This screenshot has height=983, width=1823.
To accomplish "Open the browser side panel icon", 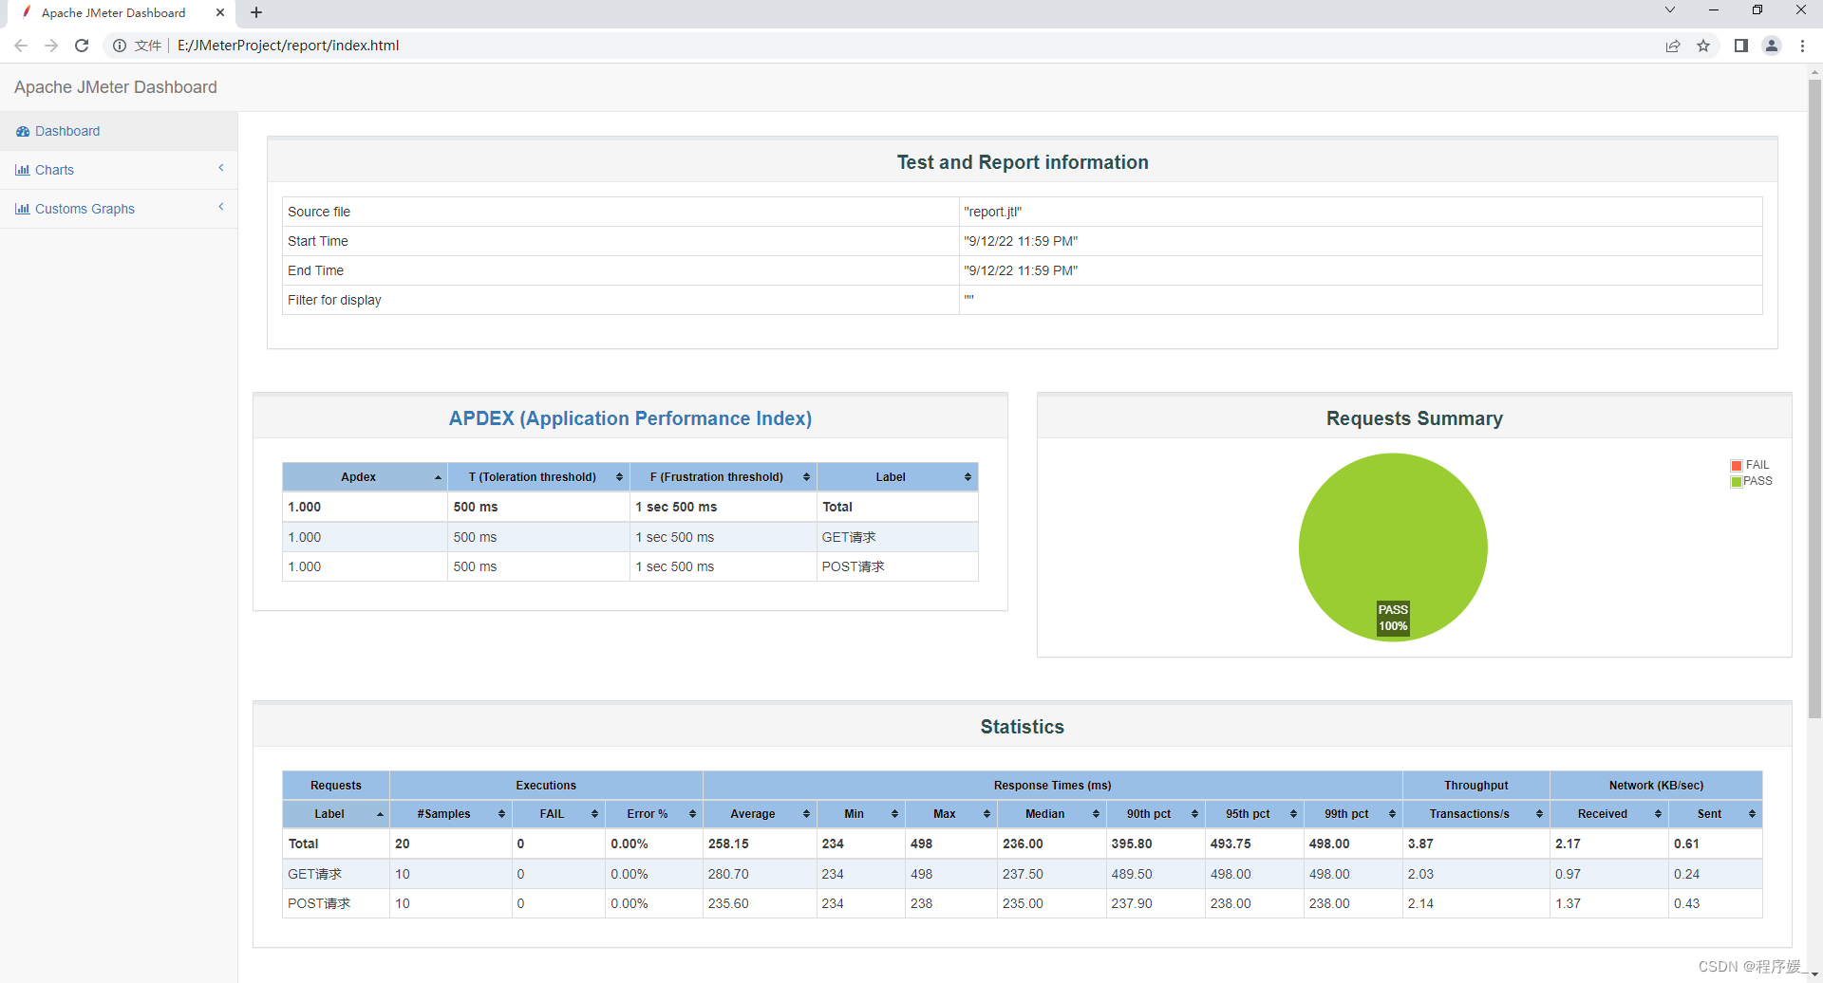I will pyautogui.click(x=1740, y=46).
